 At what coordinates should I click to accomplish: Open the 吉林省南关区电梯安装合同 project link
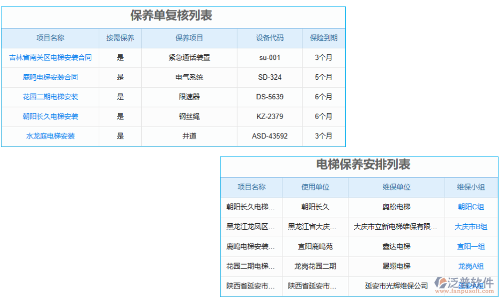(50, 57)
